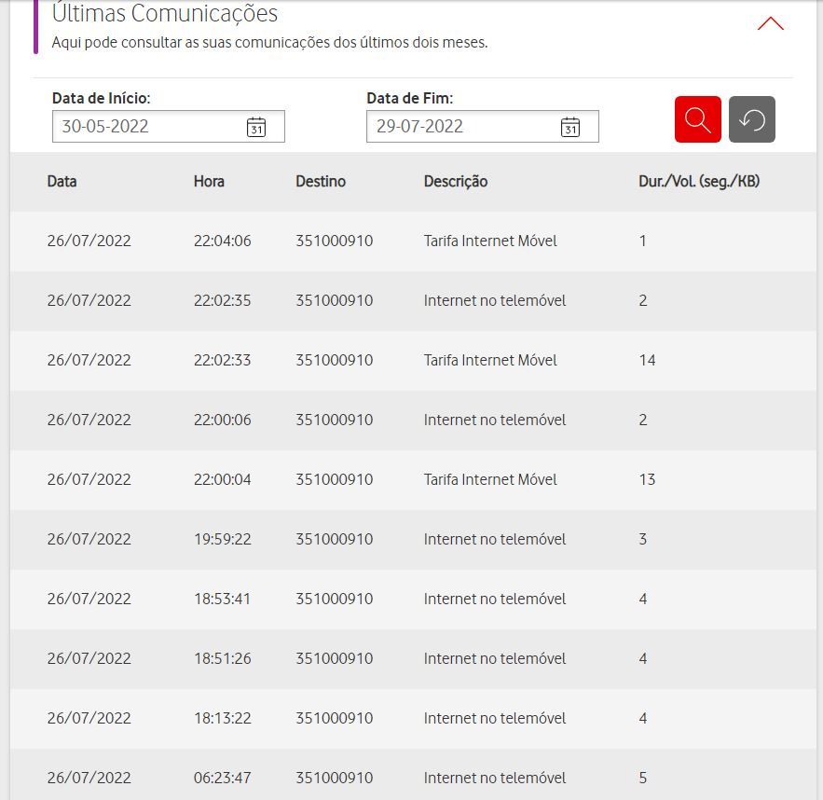Click the Hora column header
Screen dimensions: 823x800
pyautogui.click(x=209, y=182)
